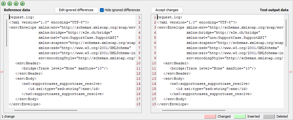Click the Changed pink color swatch
This screenshot has height=120, width=293.
pyautogui.click(x=210, y=116)
